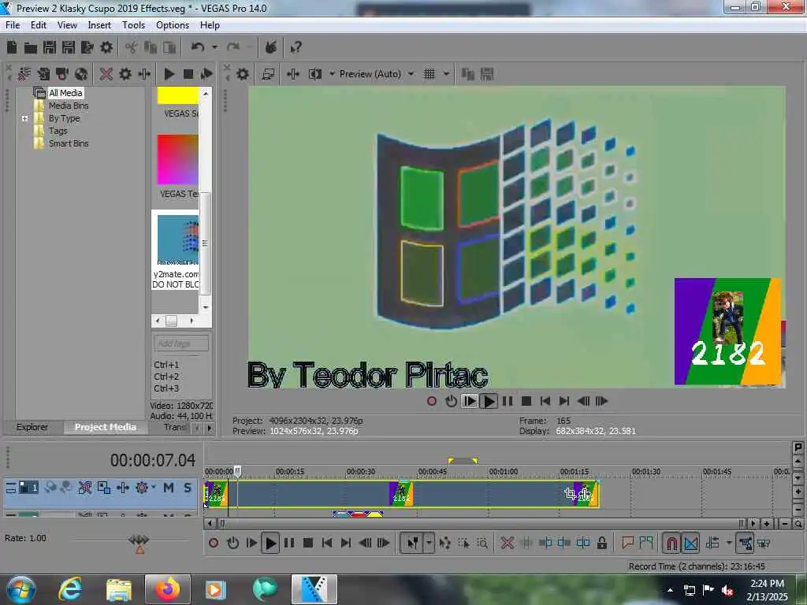Screen dimensions: 807x605
Task: Select the Zoom Edit tool
Action: pyautogui.click(x=482, y=543)
